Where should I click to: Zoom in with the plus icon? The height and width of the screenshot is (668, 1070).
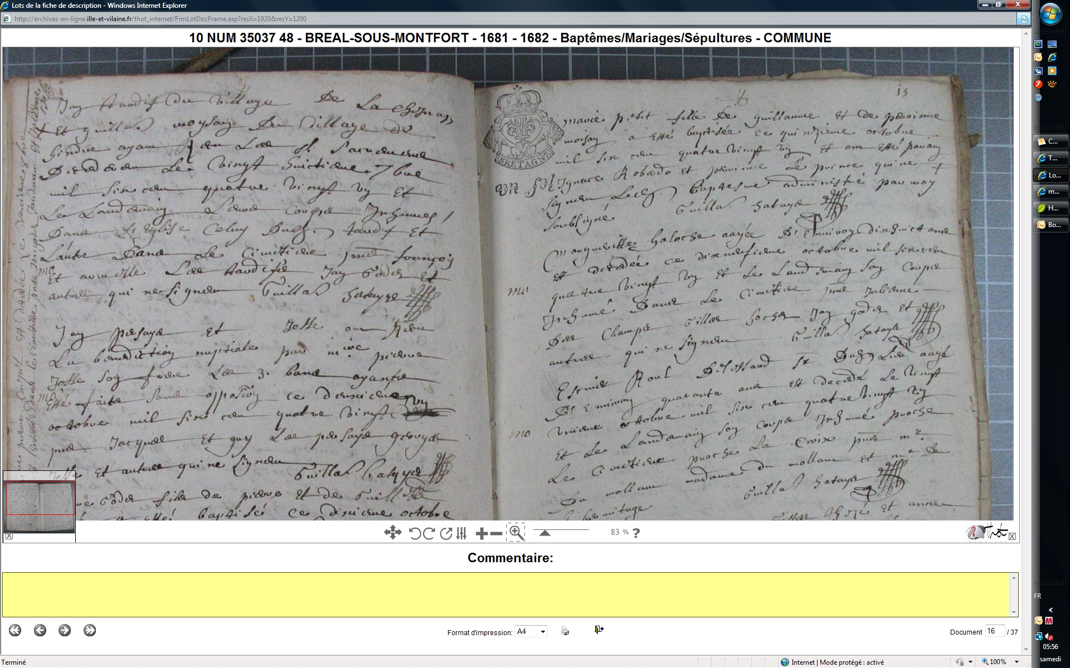[x=481, y=533]
